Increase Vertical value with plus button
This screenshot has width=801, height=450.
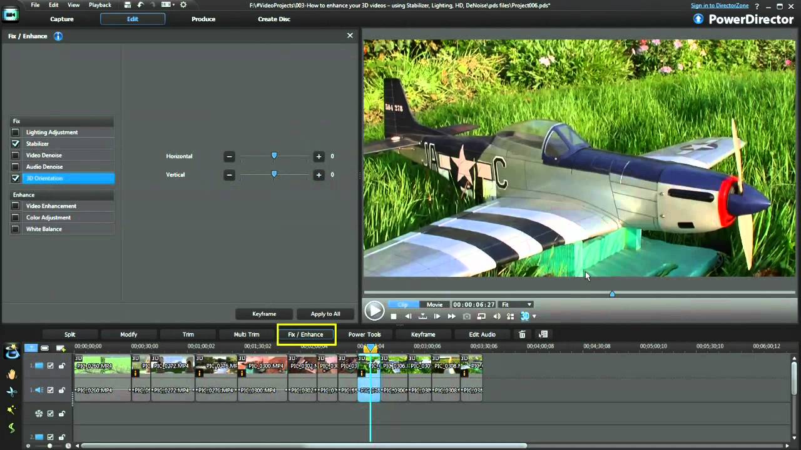pos(319,175)
